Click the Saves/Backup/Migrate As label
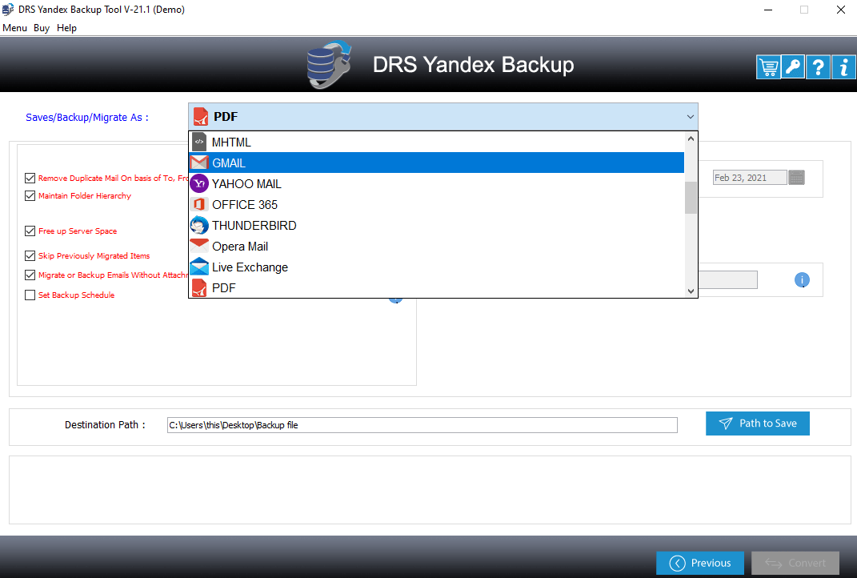 (87, 118)
